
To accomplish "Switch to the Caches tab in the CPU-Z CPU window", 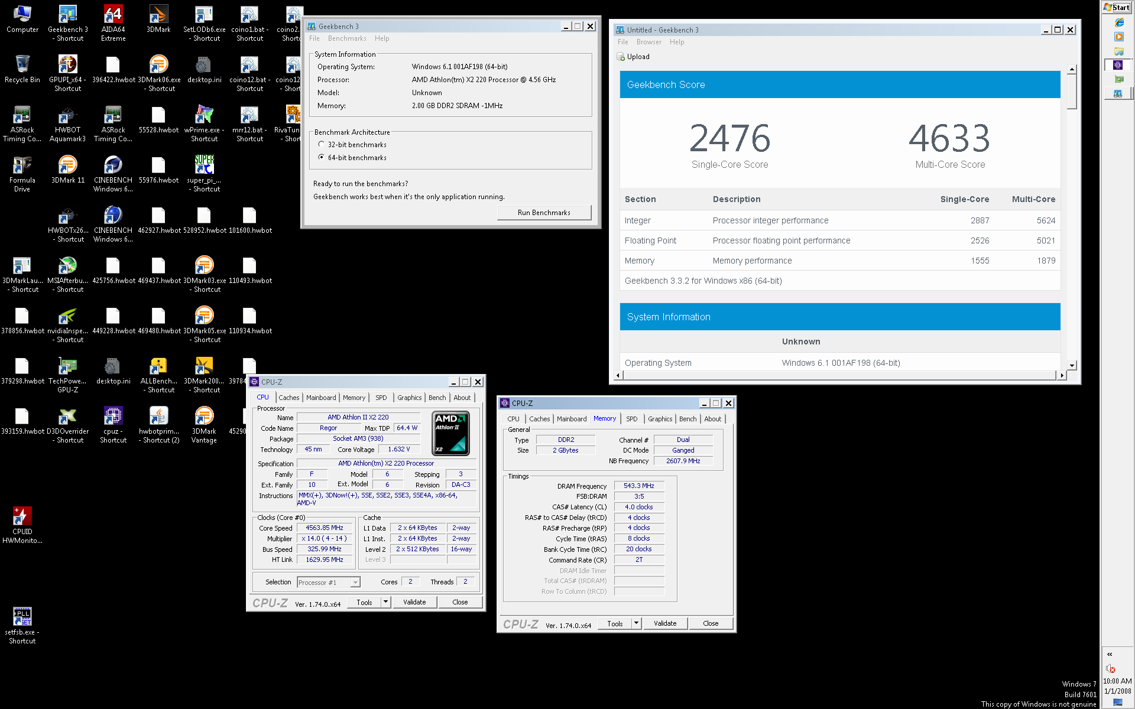I will coord(289,398).
